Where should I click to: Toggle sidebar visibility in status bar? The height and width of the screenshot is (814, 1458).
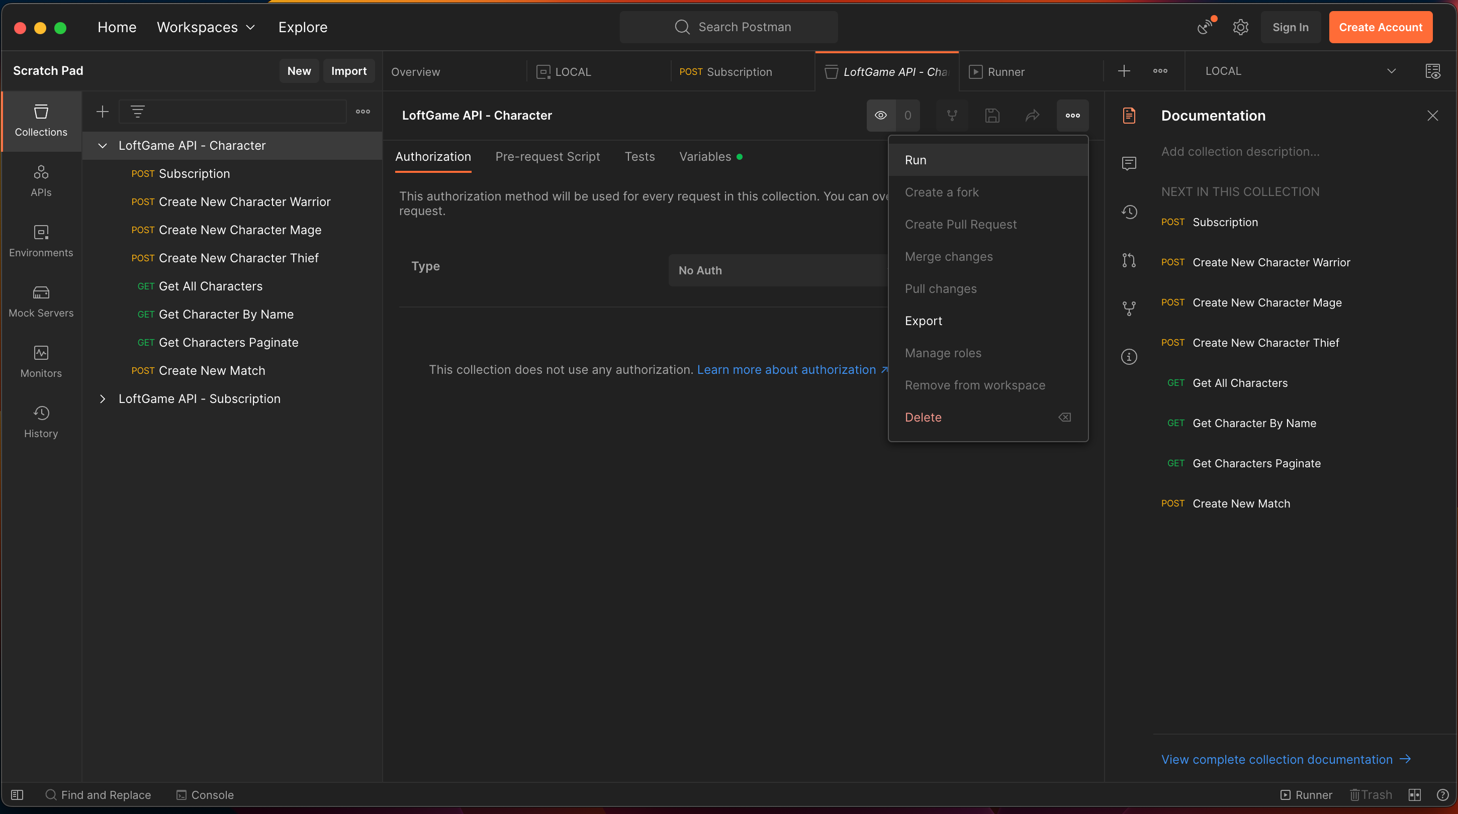(x=17, y=795)
